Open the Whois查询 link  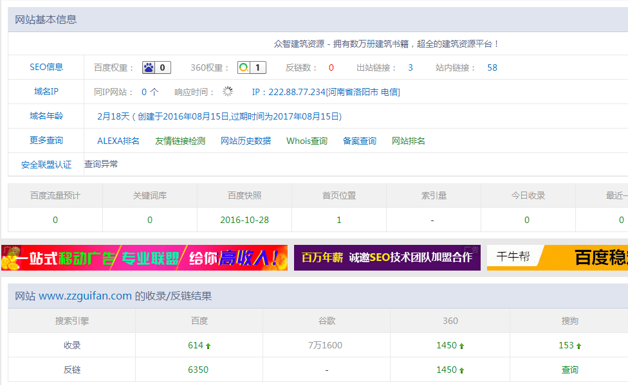pos(307,141)
